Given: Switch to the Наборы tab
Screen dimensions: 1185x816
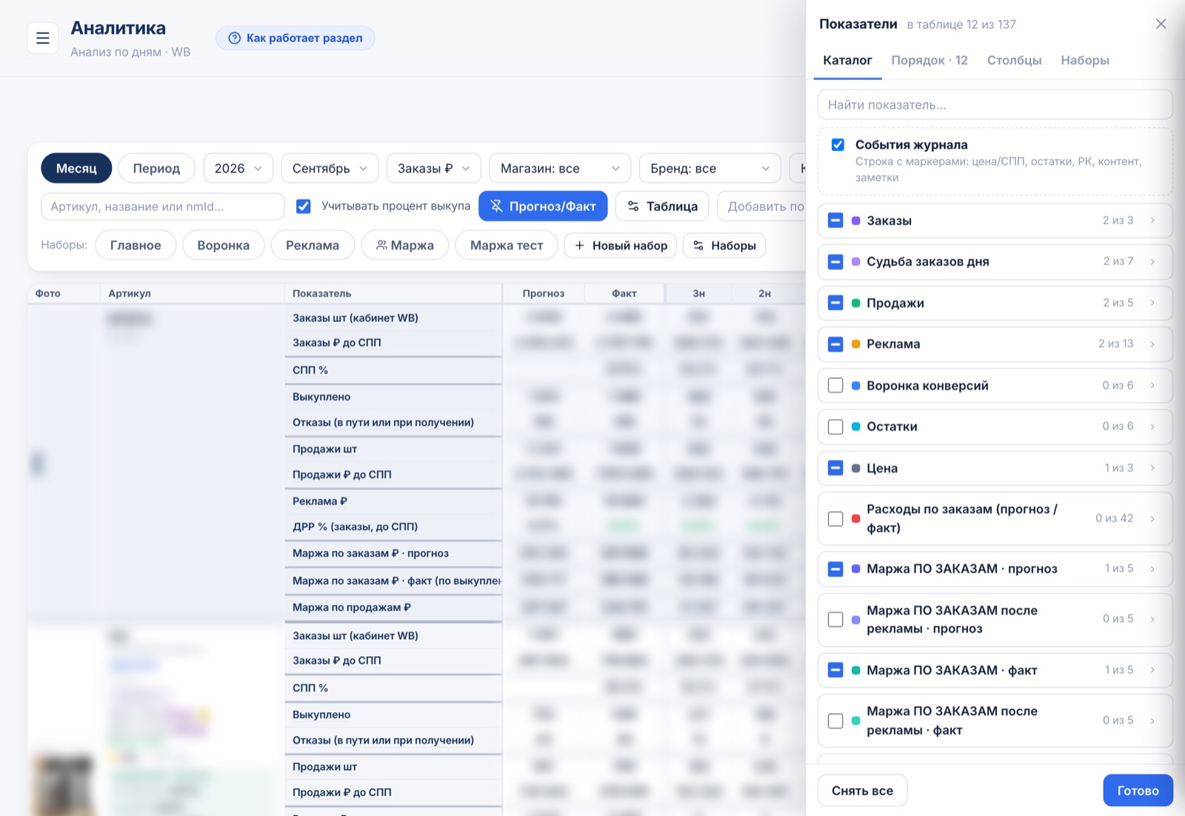Looking at the screenshot, I should (x=1084, y=60).
